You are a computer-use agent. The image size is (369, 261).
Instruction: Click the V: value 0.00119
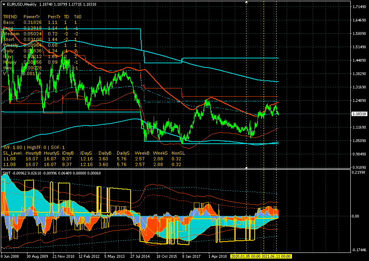click(32, 73)
